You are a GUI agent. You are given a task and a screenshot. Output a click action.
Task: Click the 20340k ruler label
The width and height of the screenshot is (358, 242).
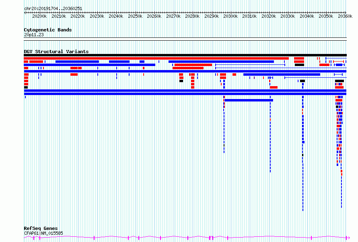pos(307,16)
